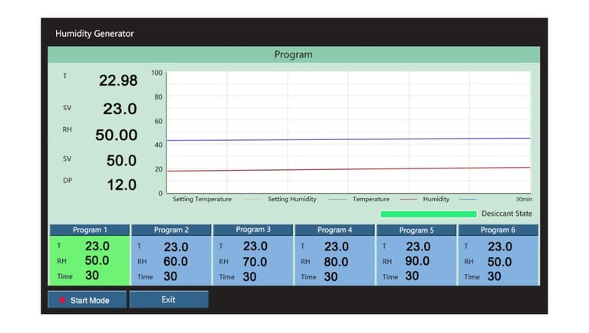Viewport: 589px width, 333px height.
Task: Click the Setting Temperature legend label
Action: 202,199
